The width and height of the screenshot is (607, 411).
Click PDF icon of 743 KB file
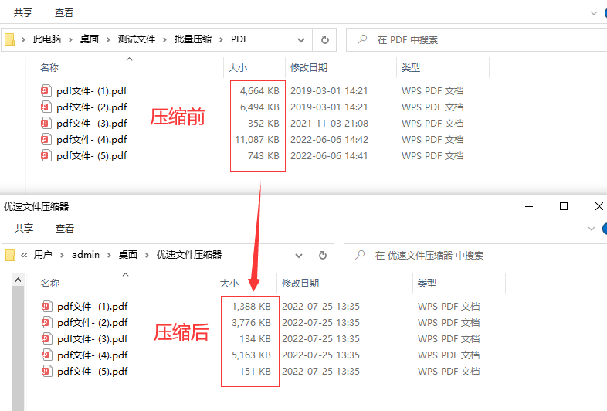tap(46, 156)
